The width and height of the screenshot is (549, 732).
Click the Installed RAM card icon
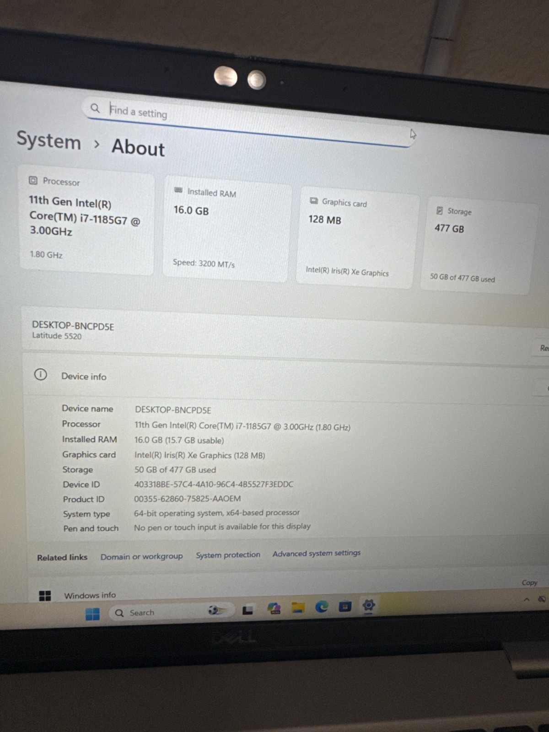click(178, 190)
